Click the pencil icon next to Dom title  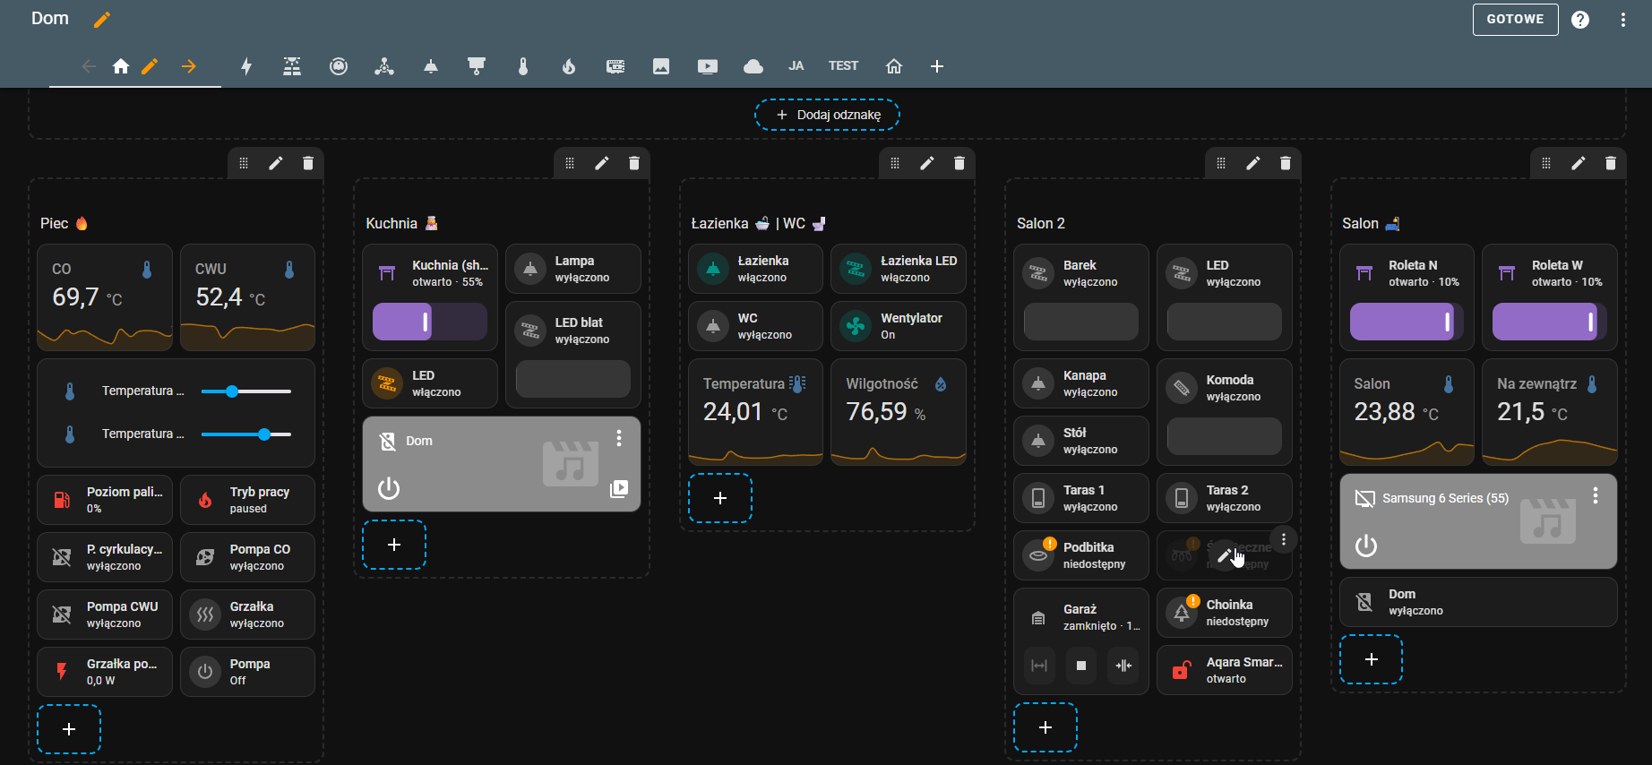[102, 20]
